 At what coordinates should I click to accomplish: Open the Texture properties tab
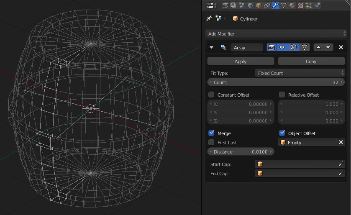pos(300,5)
